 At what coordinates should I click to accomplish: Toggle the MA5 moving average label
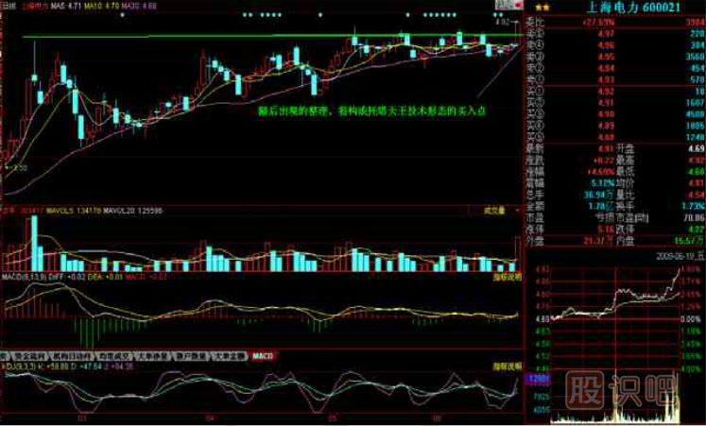tap(64, 6)
